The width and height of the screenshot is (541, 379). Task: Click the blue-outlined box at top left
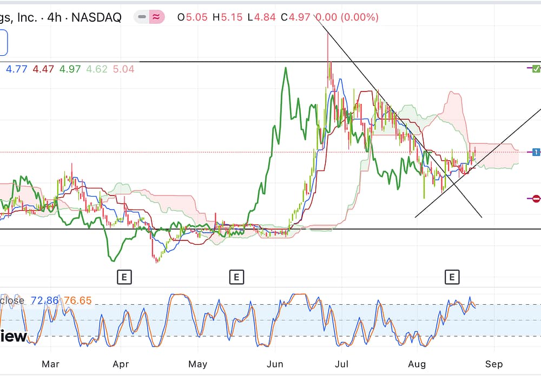pyautogui.click(x=3, y=43)
